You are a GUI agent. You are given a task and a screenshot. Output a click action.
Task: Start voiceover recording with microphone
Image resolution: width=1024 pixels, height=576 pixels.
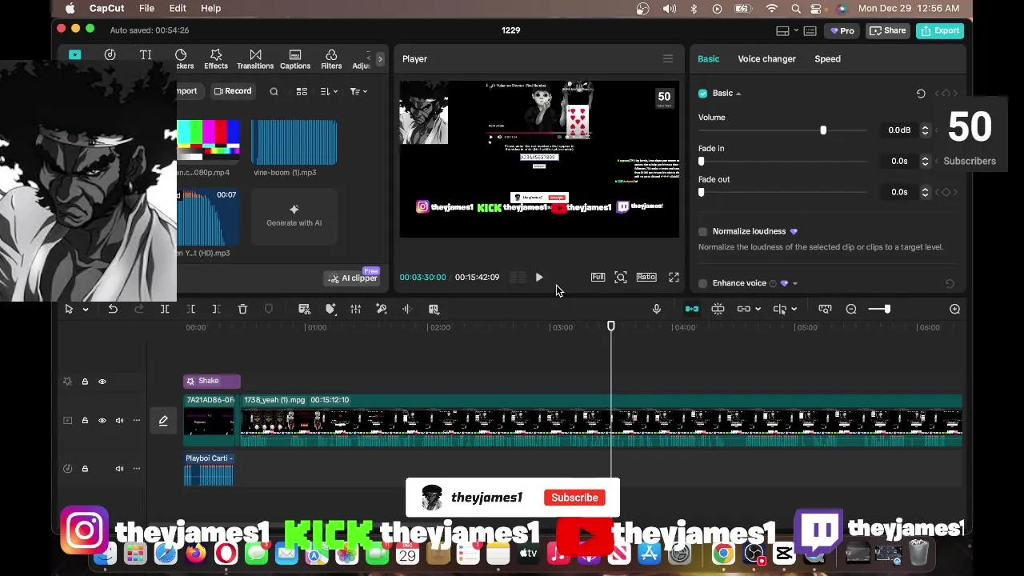click(657, 309)
